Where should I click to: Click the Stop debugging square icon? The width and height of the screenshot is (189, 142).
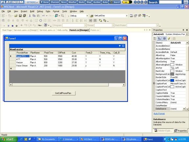coord(12,26)
